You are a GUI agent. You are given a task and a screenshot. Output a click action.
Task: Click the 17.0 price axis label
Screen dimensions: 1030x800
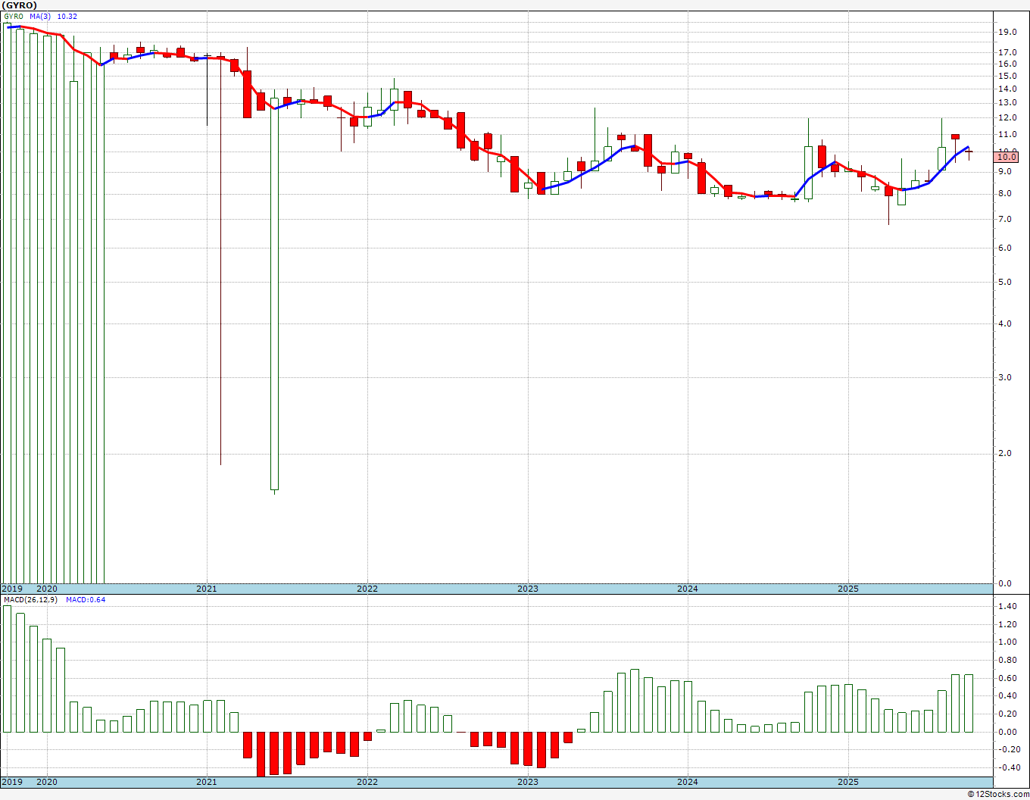pyautogui.click(x=1007, y=52)
